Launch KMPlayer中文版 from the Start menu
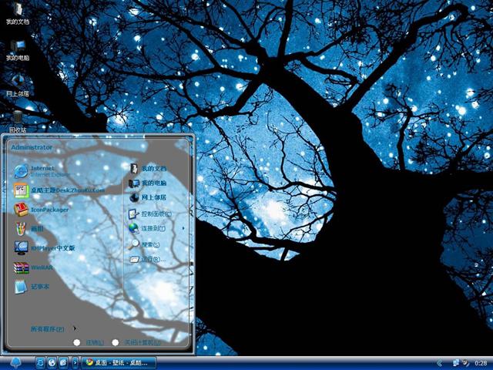Image resolution: width=493 pixels, height=370 pixels. 45,248
